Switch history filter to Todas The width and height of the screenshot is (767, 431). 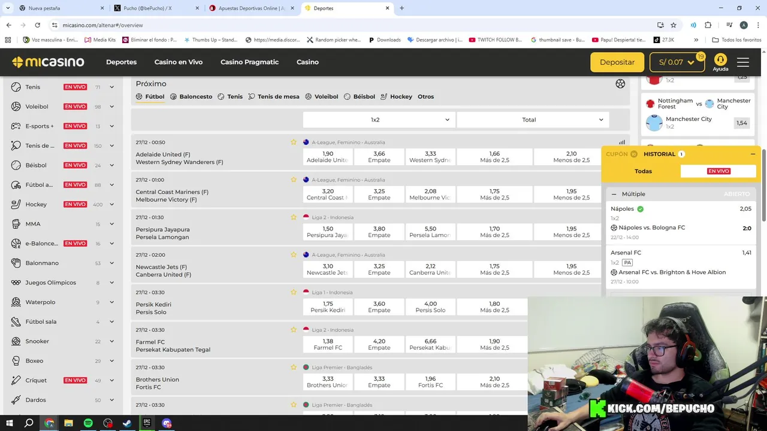click(x=643, y=171)
